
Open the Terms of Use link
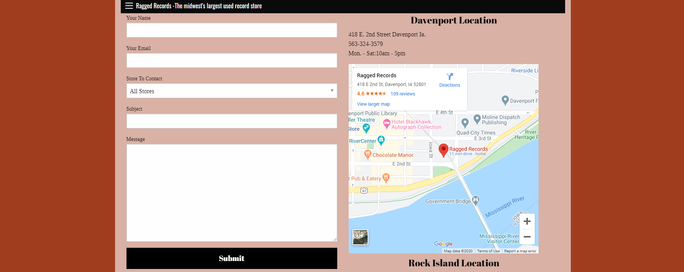488,251
